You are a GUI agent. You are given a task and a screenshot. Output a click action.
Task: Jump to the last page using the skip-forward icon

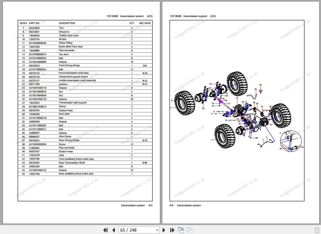[172, 230]
